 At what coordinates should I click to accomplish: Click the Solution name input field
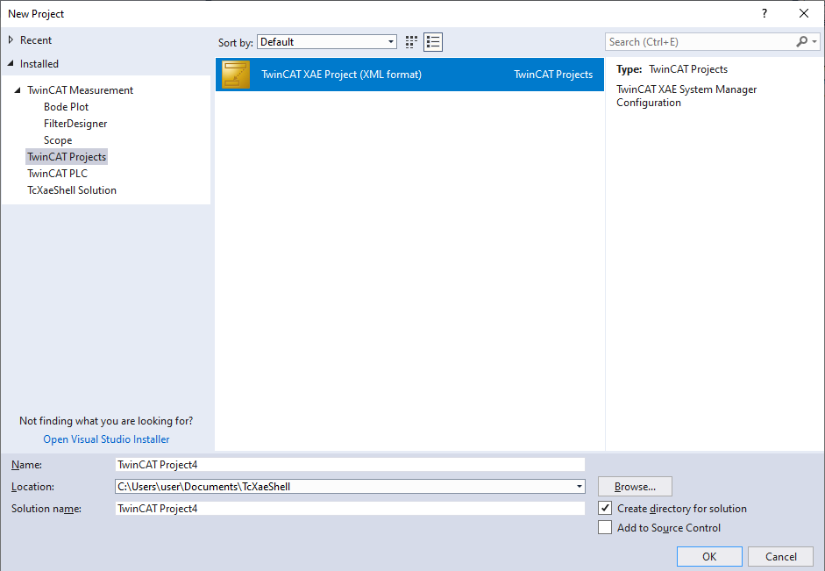350,509
